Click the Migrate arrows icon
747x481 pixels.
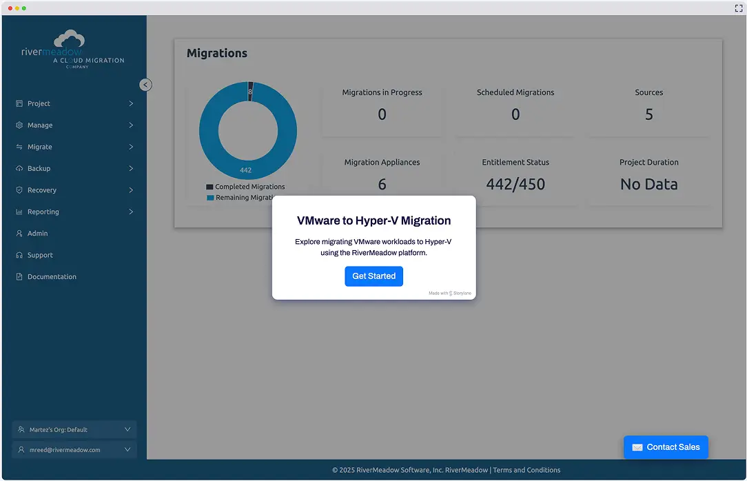tap(19, 147)
